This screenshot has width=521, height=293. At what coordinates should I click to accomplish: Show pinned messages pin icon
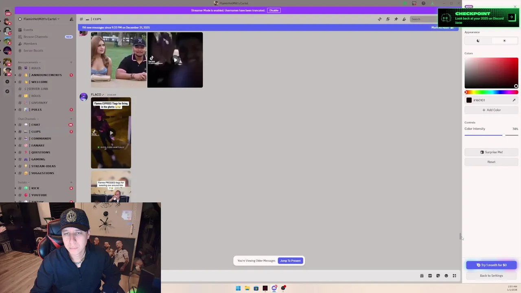tap(396, 19)
